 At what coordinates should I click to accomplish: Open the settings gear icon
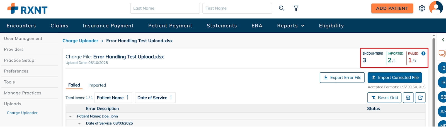click(422, 8)
